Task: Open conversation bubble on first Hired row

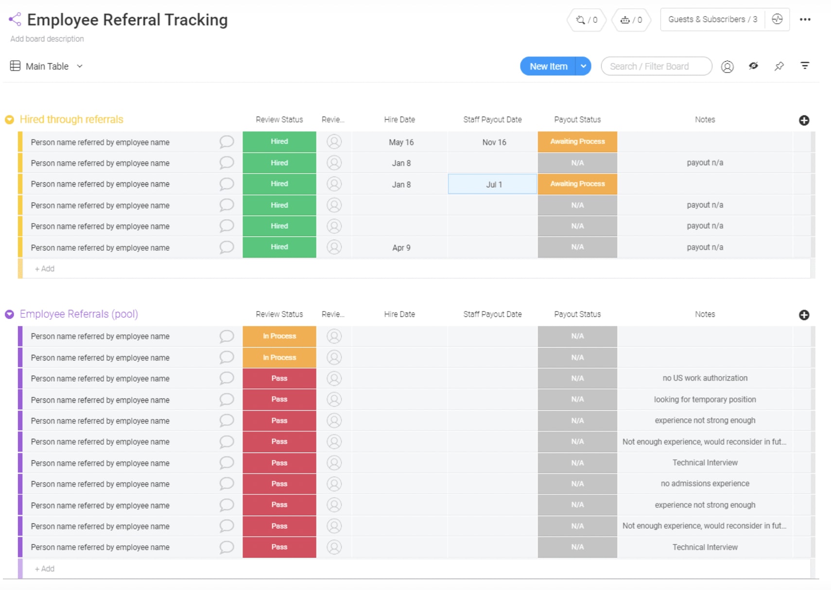Action: pos(226,142)
